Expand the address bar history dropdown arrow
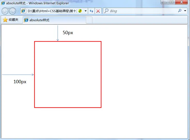 tap(85, 11)
